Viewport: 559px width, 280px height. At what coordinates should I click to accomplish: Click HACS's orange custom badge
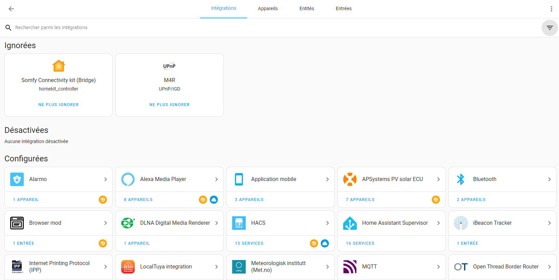click(314, 243)
